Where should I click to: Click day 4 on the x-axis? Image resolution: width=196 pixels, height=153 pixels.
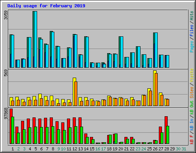tap(30, 149)
